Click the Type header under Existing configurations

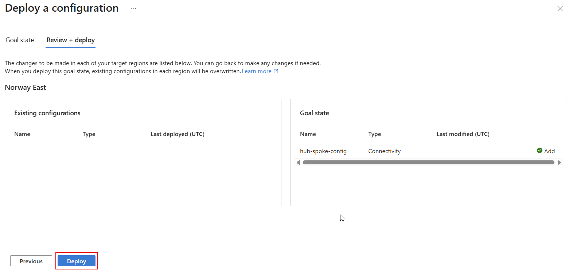coord(89,134)
